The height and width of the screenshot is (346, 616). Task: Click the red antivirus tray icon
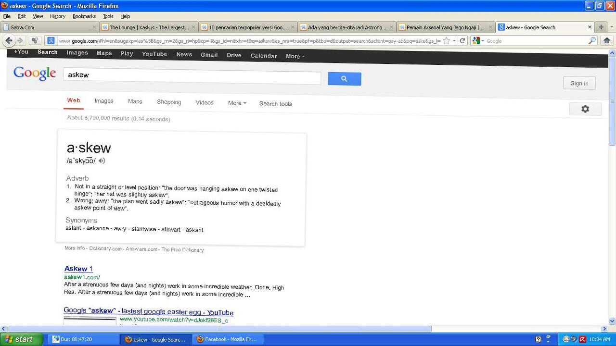point(582,339)
